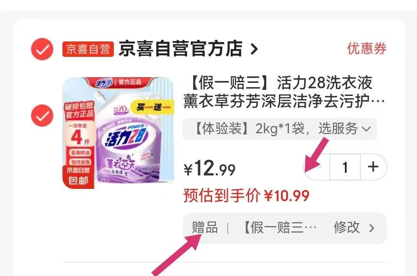Image resolution: width=417 pixels, height=276 pixels.
Task: Click the quantity field showing 1
Action: (345, 167)
